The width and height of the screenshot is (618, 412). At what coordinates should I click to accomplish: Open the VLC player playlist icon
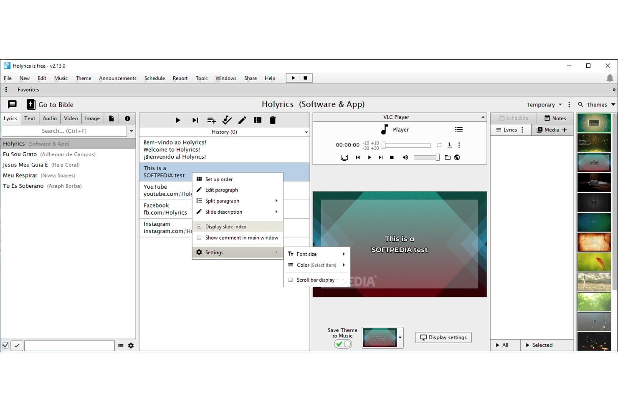coord(458,129)
